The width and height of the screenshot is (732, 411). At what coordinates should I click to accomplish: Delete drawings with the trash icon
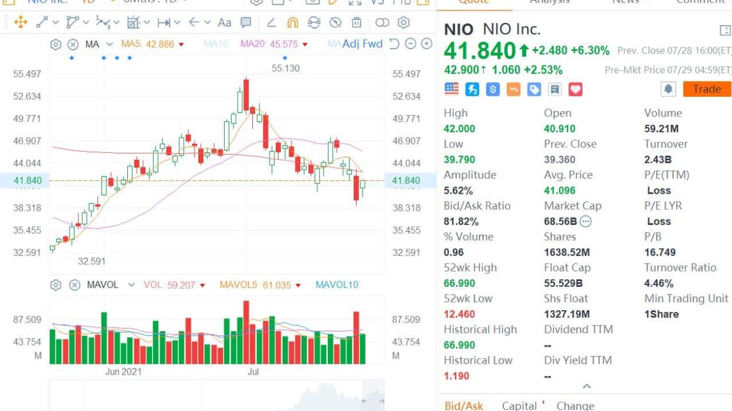tap(357, 23)
